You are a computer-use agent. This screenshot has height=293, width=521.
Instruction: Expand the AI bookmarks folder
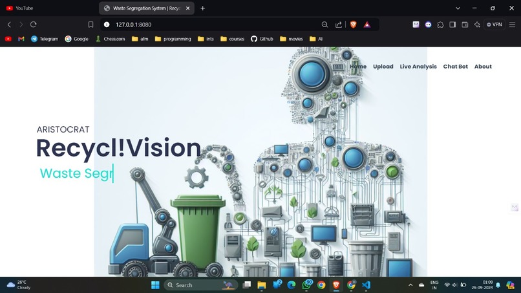click(316, 39)
